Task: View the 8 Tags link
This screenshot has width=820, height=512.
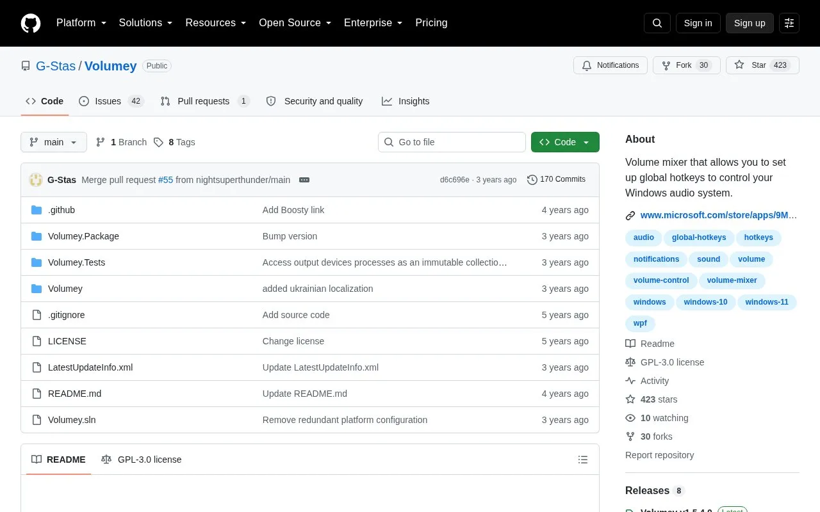Action: point(174,142)
